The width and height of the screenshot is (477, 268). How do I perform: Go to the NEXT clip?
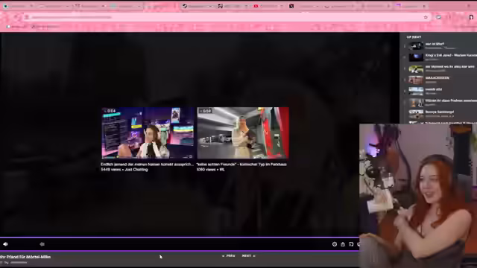[248, 256]
